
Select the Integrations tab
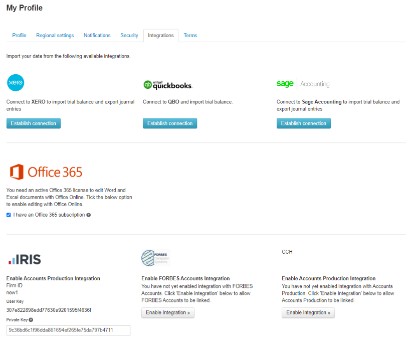(x=160, y=36)
